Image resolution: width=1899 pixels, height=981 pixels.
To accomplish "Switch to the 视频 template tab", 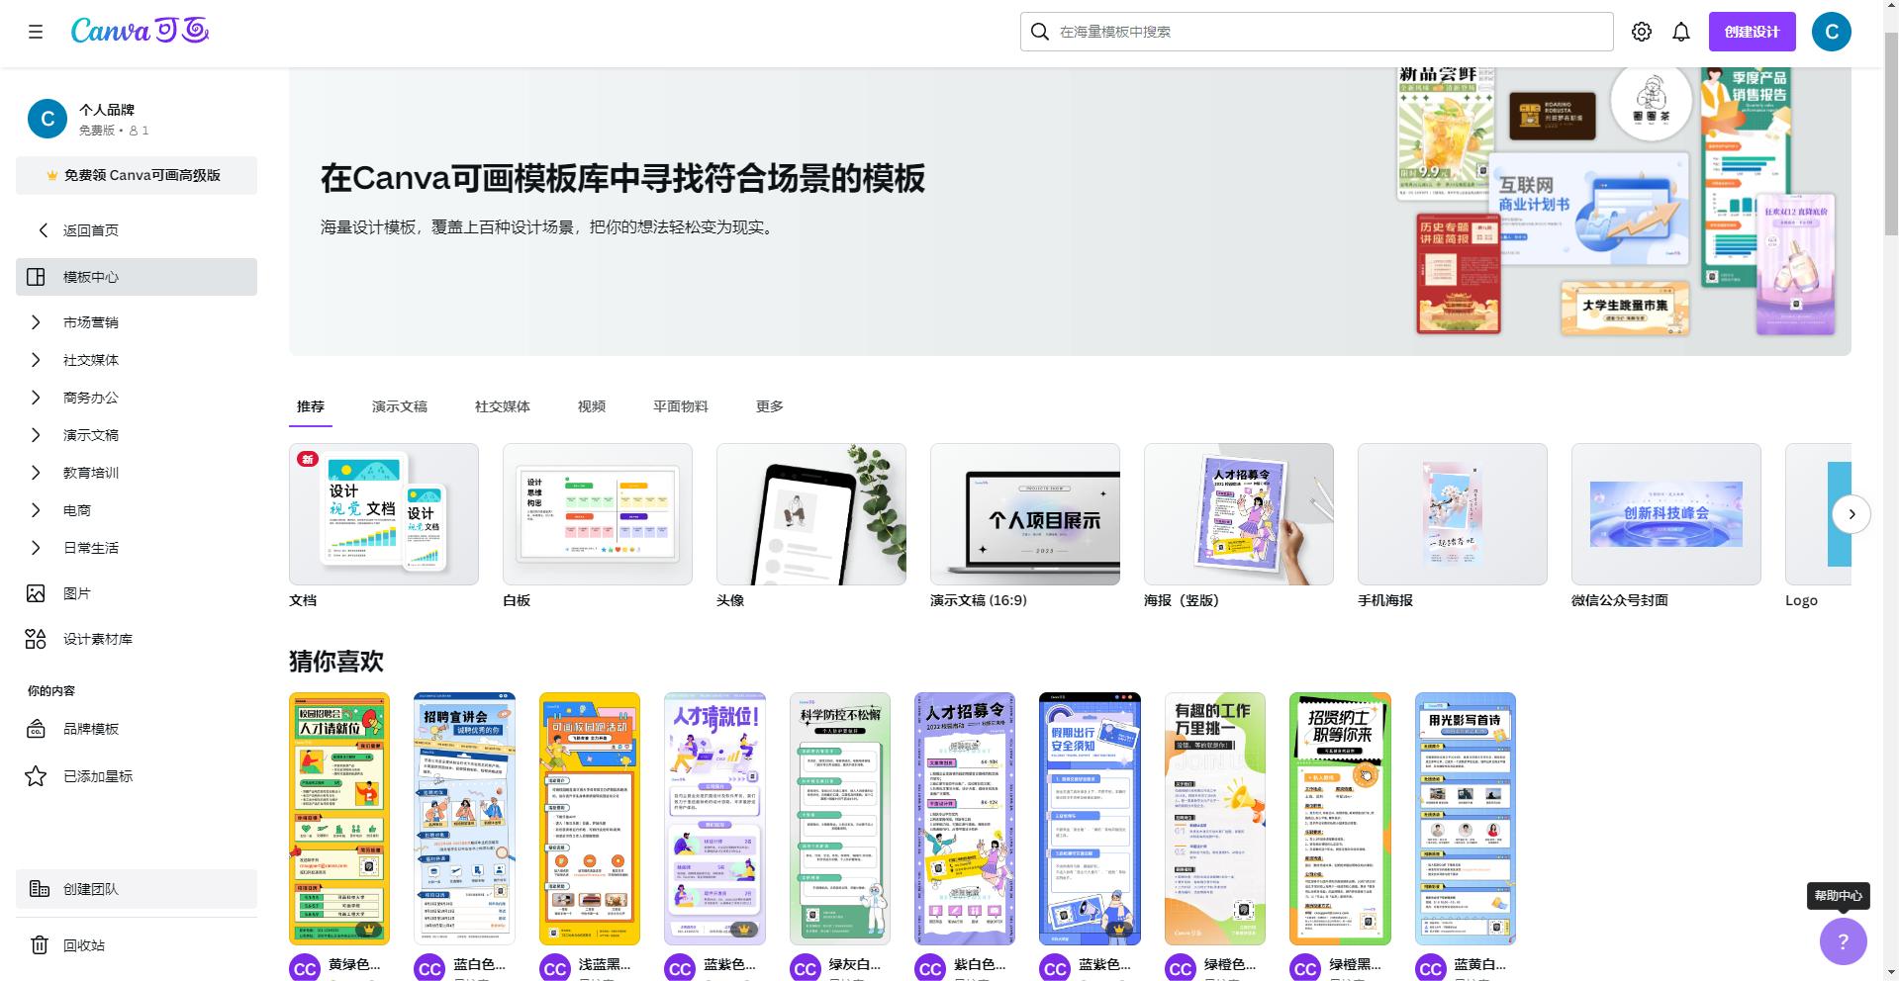I will point(591,405).
